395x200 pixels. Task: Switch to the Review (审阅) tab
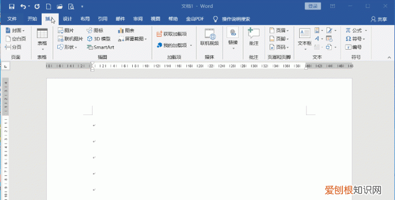pos(138,19)
